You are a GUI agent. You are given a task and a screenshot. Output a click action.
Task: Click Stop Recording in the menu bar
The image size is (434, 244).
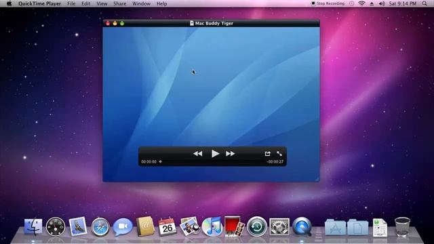(x=328, y=3)
